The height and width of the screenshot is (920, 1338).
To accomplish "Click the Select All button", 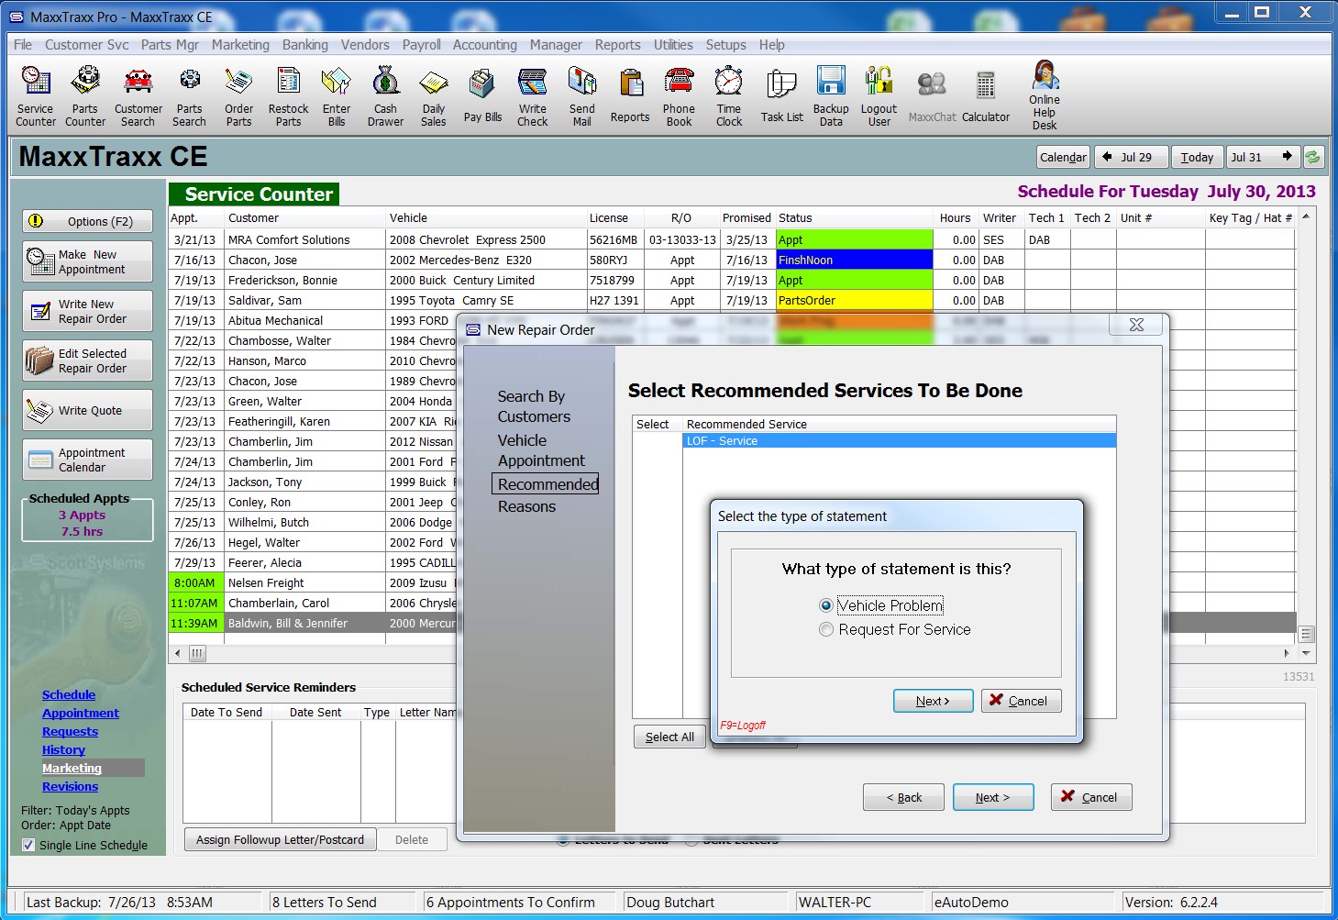I will pos(669,737).
